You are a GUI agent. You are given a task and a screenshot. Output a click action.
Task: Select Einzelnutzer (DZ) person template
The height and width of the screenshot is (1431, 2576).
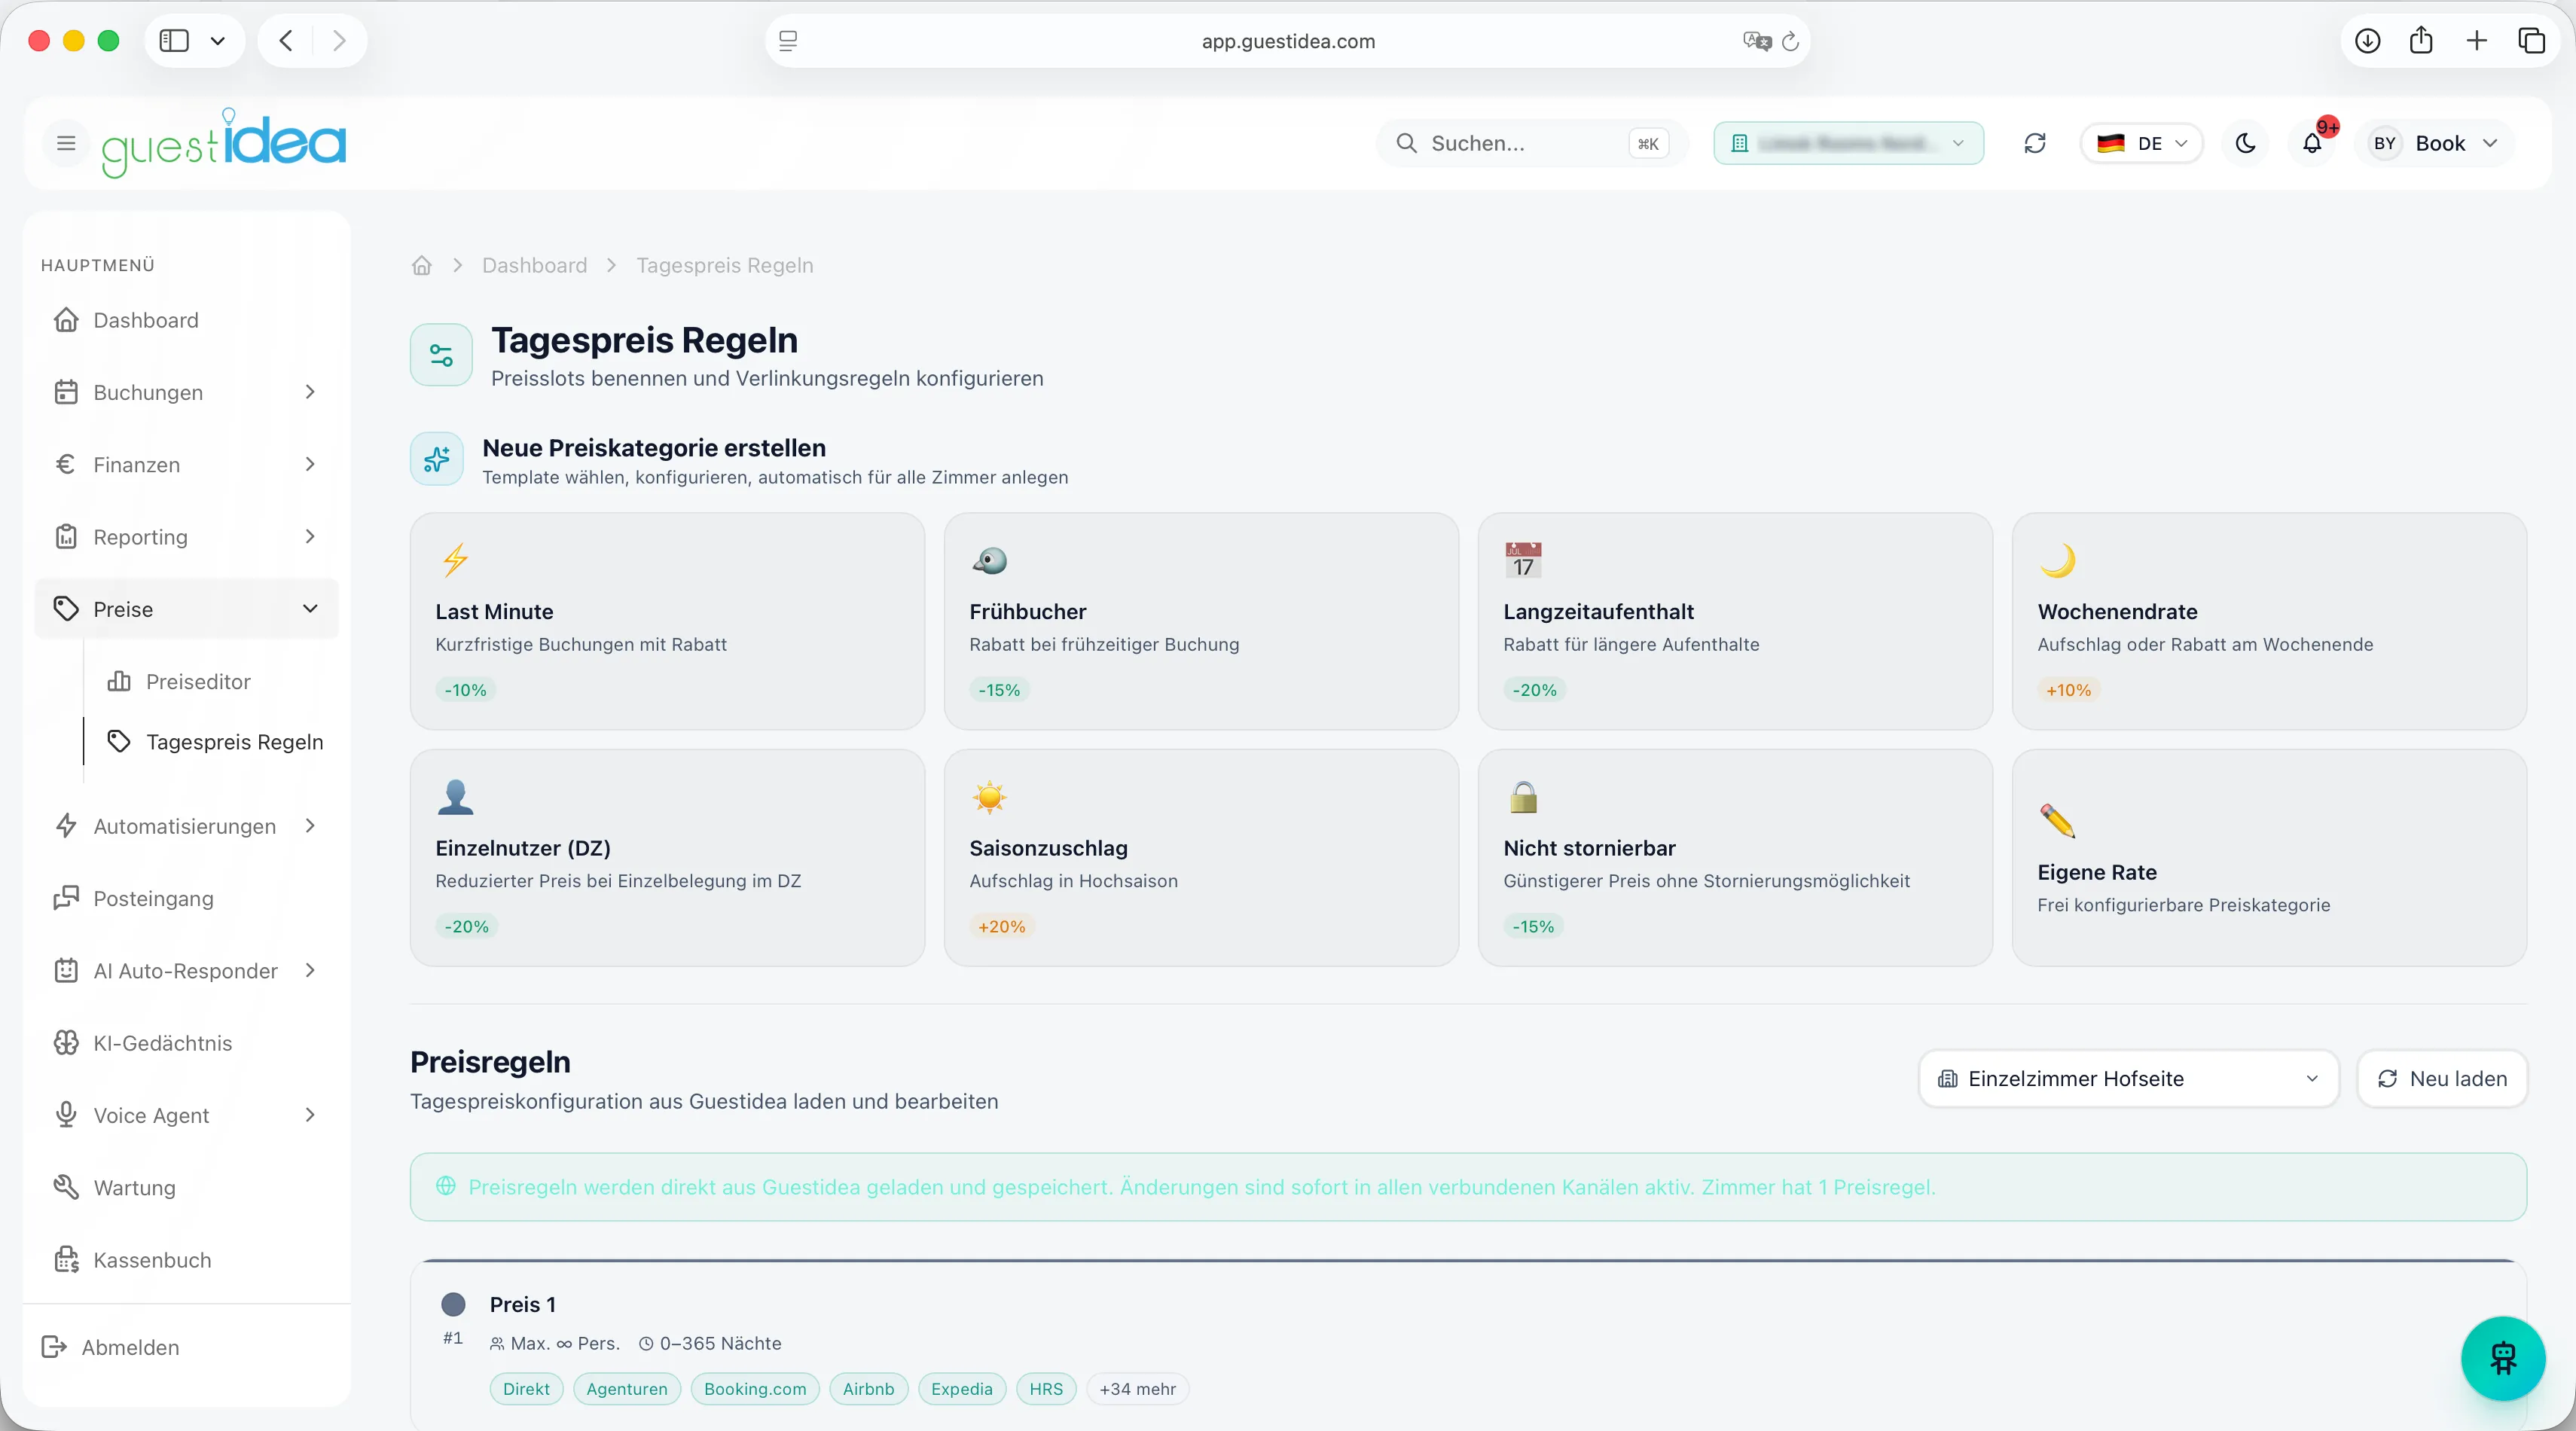coord(667,858)
